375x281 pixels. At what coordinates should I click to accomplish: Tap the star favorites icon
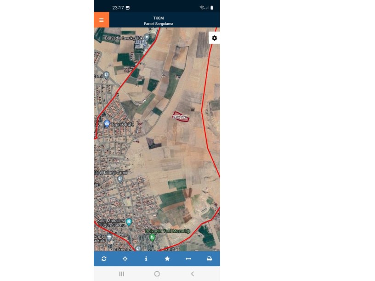(x=167, y=259)
